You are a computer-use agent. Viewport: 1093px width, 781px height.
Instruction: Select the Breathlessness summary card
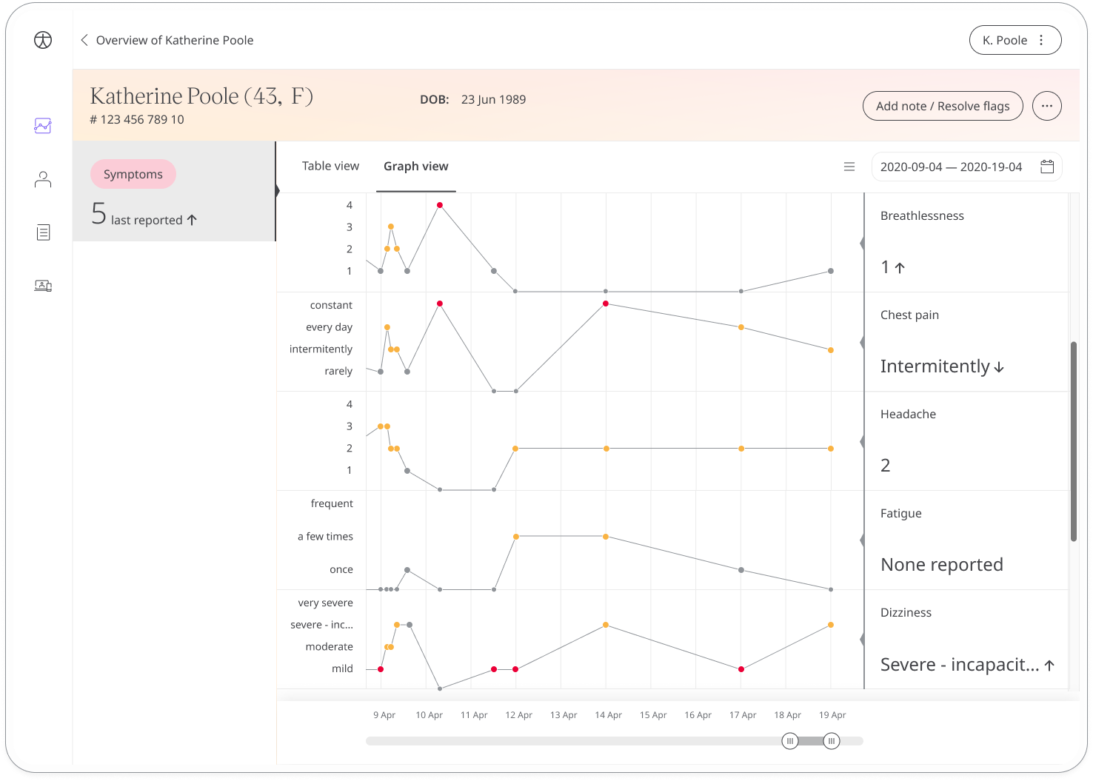[966, 243]
